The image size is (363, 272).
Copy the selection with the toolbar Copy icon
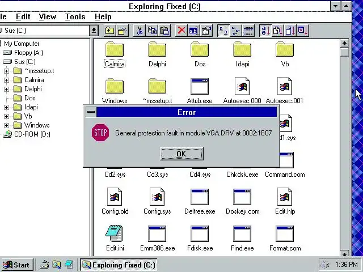coord(152,31)
